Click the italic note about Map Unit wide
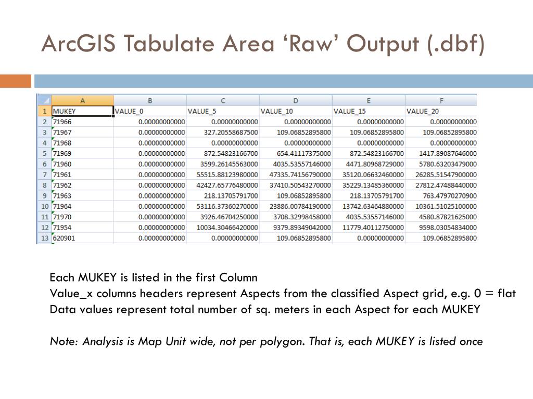Viewport: 533px width, 399px height. coord(266,341)
